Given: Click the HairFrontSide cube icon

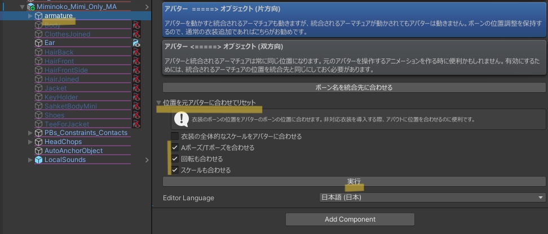Looking at the screenshot, I should (38, 70).
